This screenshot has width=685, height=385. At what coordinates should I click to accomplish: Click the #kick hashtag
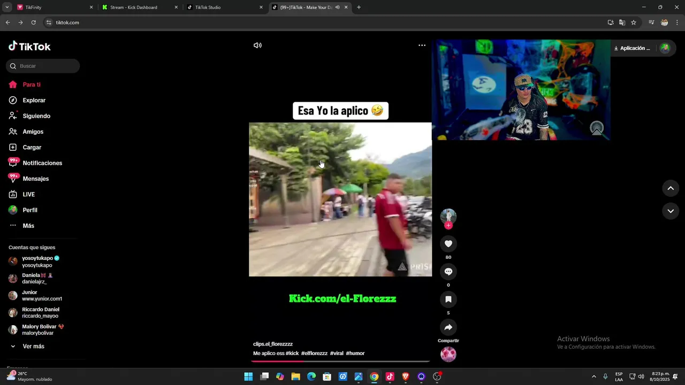pos(292,353)
